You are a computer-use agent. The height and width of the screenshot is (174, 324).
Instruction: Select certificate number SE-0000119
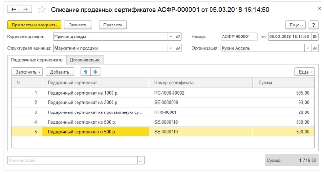[x=166, y=132]
